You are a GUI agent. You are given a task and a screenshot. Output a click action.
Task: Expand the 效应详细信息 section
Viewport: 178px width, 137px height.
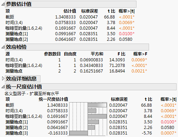[3, 79]
